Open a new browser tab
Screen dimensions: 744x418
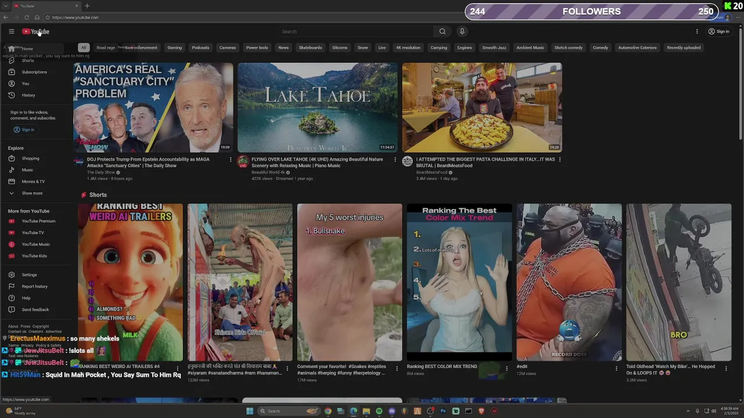[x=87, y=6]
